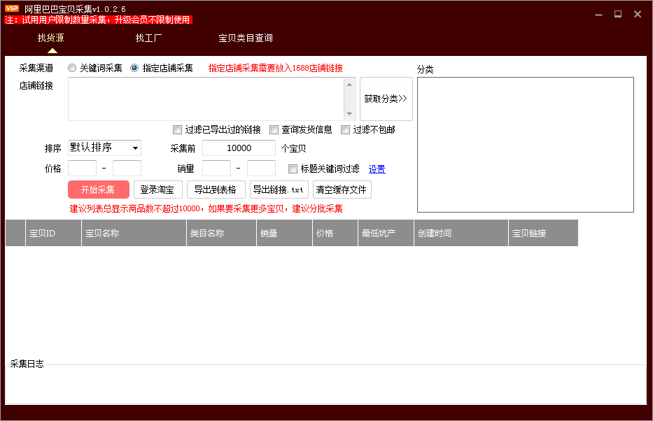
Task: Click the 采集前 quantity field showing 10000
Action: [x=239, y=148]
